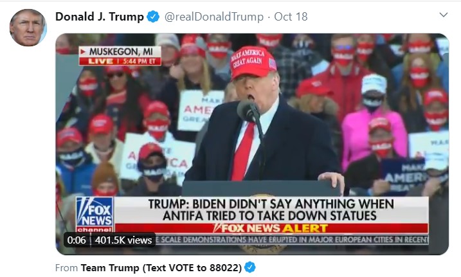The width and height of the screenshot is (461, 277).
Task: Click the MUSKEGON, MI location label
Action: [120, 51]
